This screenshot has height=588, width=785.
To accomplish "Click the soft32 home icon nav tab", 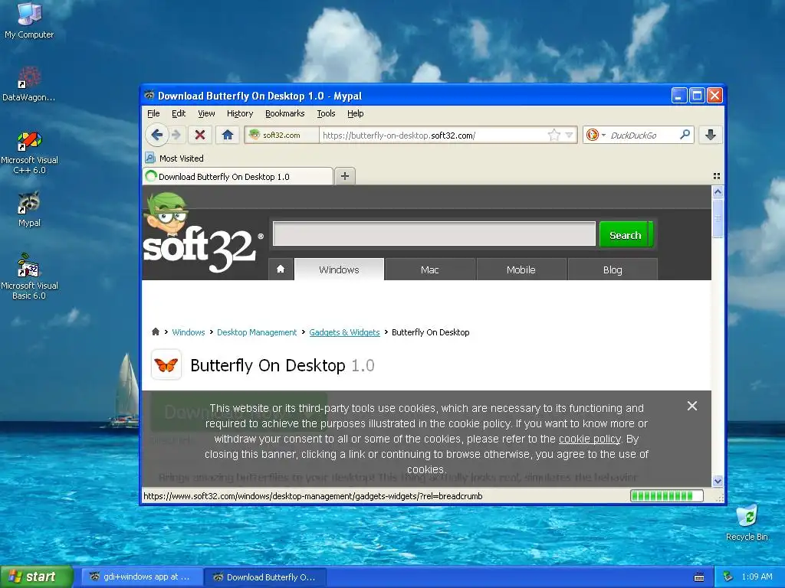I will coord(281,269).
